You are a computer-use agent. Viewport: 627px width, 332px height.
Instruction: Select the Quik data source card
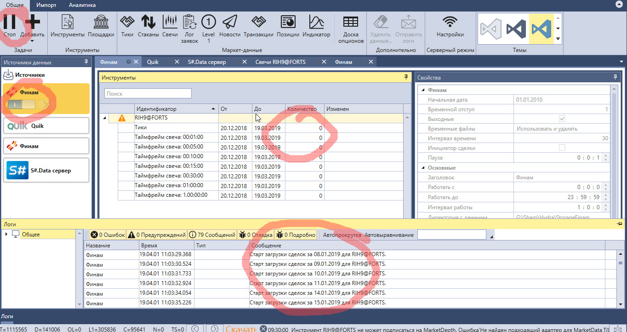point(46,126)
